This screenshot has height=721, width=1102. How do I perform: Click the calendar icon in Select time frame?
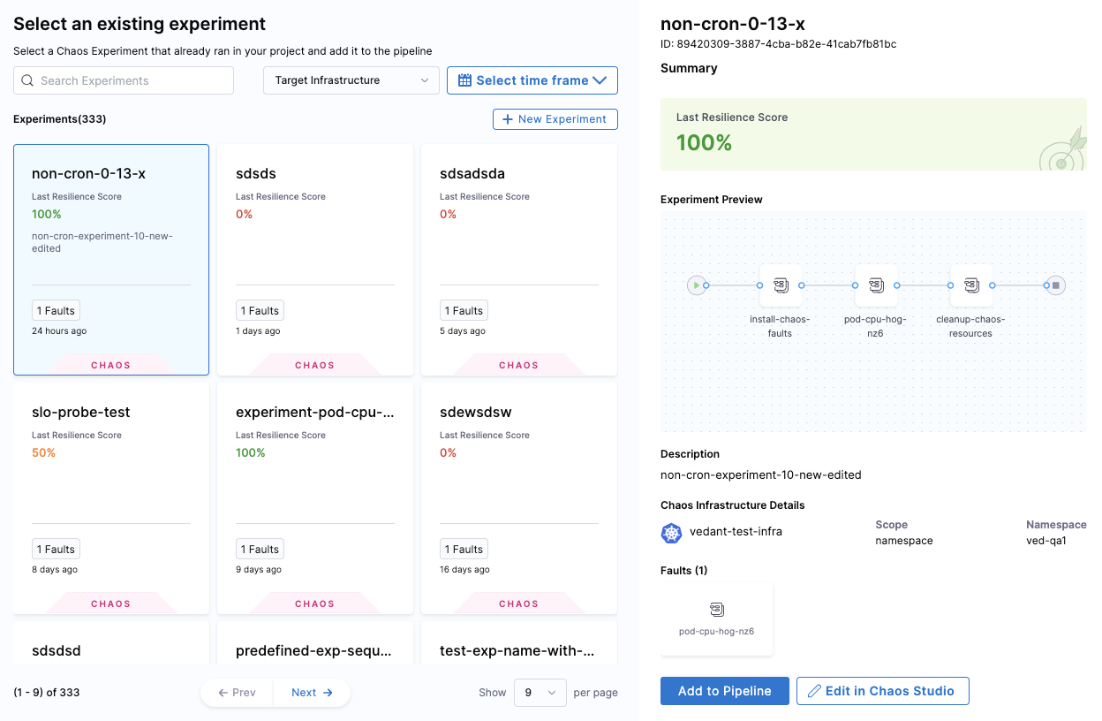click(464, 80)
